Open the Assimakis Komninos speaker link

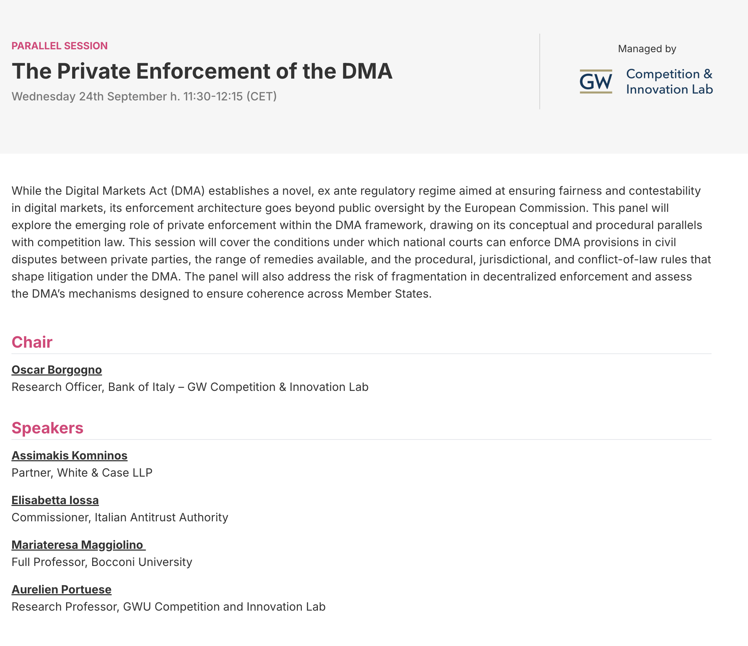69,455
